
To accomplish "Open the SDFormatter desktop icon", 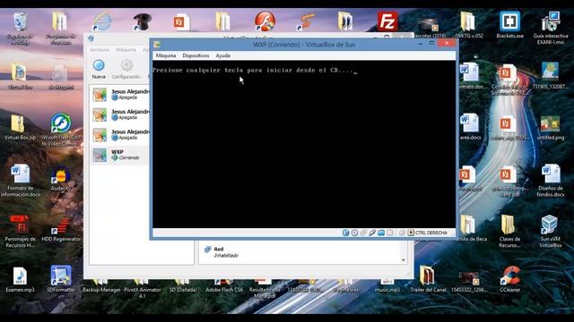I will pos(61,279).
